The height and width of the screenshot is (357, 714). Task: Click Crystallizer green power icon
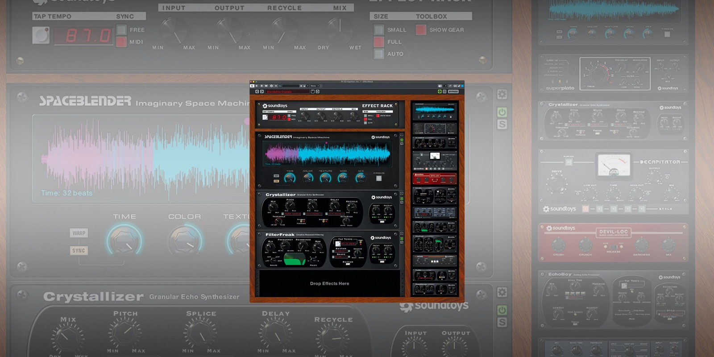(402, 199)
